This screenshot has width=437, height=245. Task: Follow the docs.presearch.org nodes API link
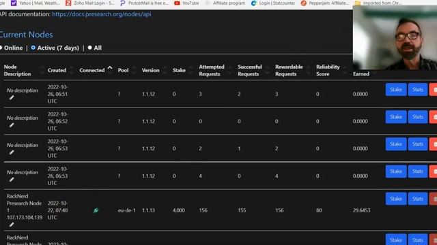click(102, 14)
